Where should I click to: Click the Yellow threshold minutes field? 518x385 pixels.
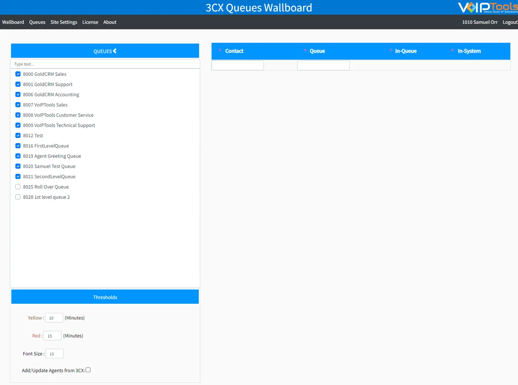pyautogui.click(x=54, y=318)
